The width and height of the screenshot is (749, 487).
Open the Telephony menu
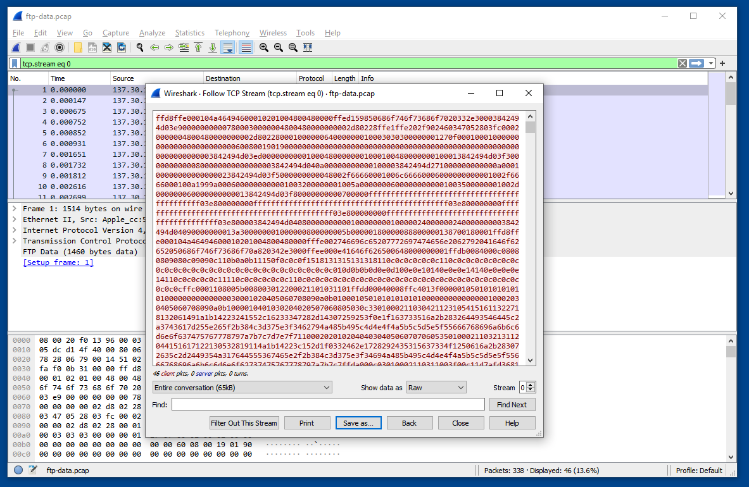(232, 33)
